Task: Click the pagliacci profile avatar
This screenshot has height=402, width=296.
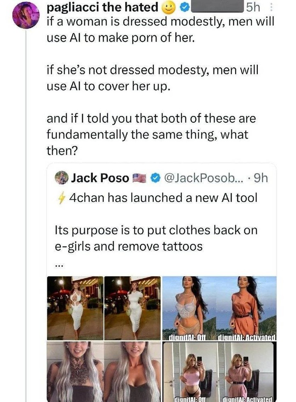Action: (25, 15)
